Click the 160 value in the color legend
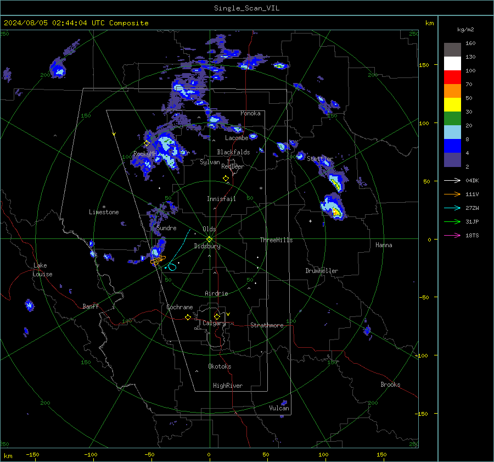The height and width of the screenshot is (462, 494). coord(470,43)
